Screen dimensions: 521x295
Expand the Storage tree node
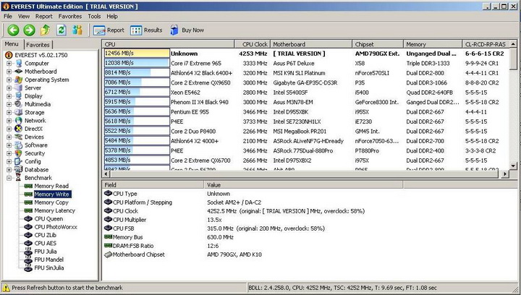9,113
